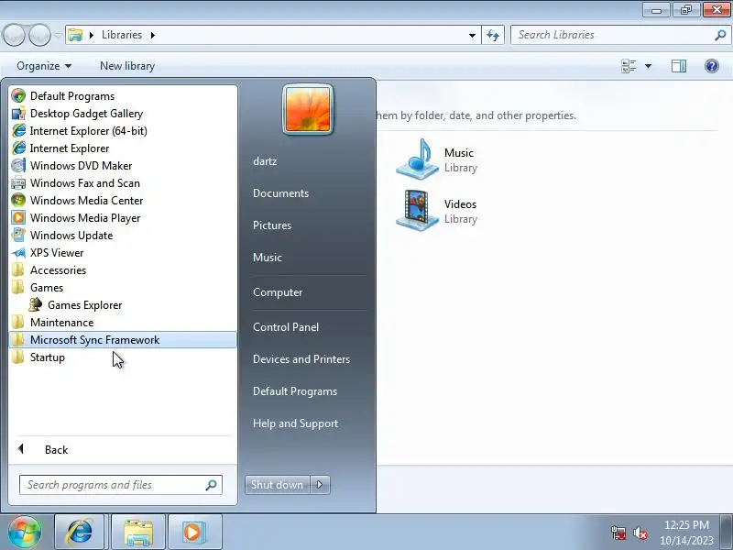Open Pictures from Start menu
The height and width of the screenshot is (550, 733).
click(272, 225)
